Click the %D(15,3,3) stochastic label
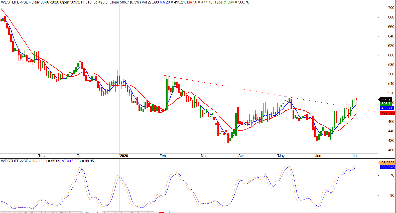This screenshot has width=396, height=213. (71, 161)
